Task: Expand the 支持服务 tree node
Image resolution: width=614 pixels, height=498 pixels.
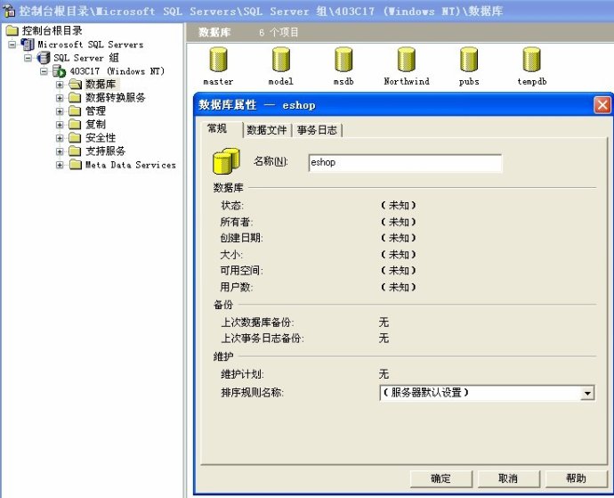Action: [x=60, y=151]
